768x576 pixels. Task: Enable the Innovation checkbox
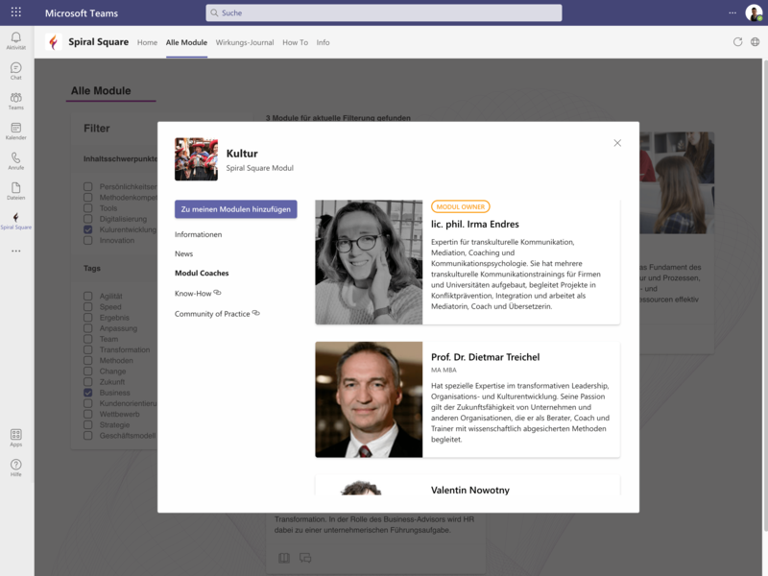(88, 240)
